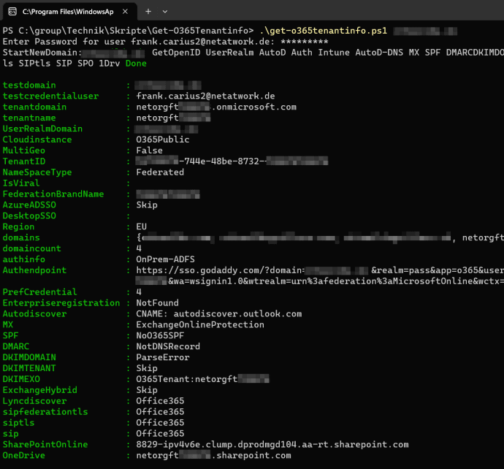Click the DKIMTENANT label
504x469 pixels.
pyautogui.click(x=29, y=368)
